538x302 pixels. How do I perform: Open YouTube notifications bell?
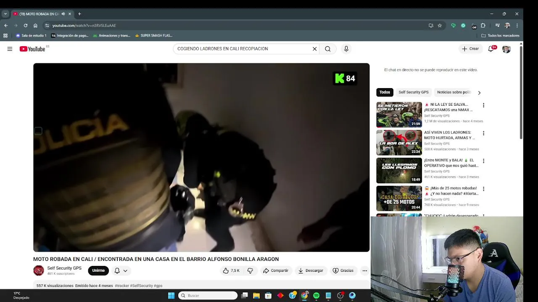coord(491,49)
